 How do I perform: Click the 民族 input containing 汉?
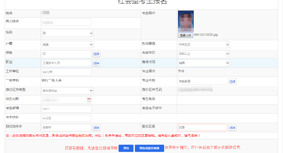(66, 54)
